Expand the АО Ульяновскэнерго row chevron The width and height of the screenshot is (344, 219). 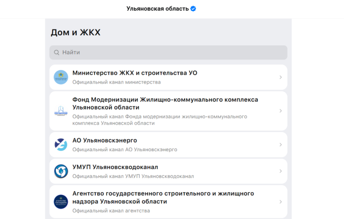pos(281,145)
